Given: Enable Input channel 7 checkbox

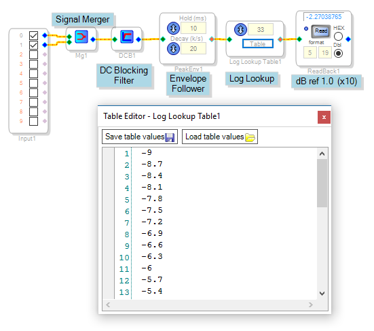Looking at the screenshot, I should pos(33,102).
